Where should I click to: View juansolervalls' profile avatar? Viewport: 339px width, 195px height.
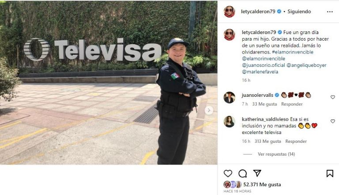230,97
